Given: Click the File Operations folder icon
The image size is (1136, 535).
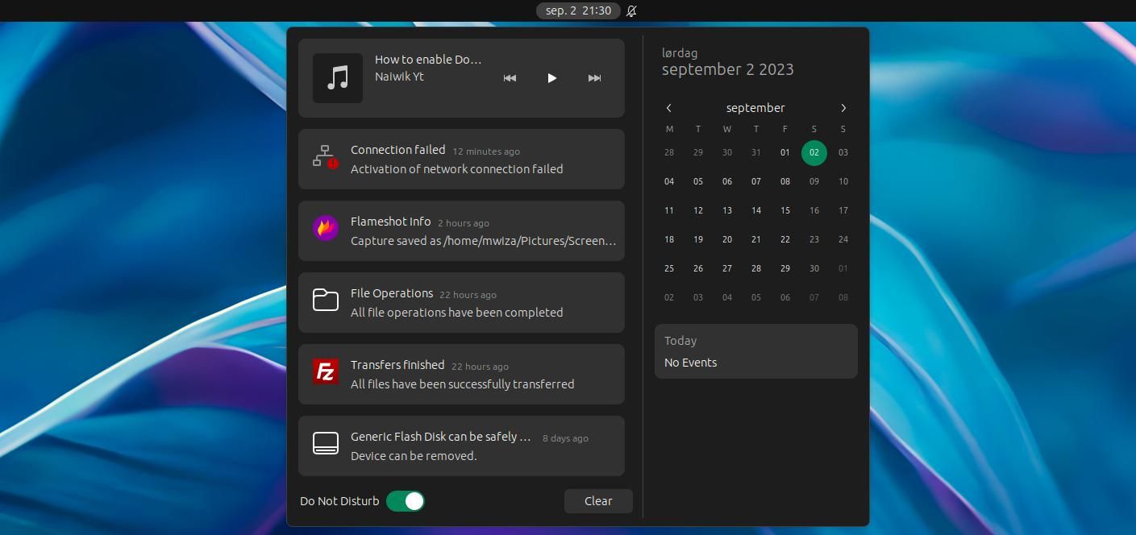Looking at the screenshot, I should [325, 301].
